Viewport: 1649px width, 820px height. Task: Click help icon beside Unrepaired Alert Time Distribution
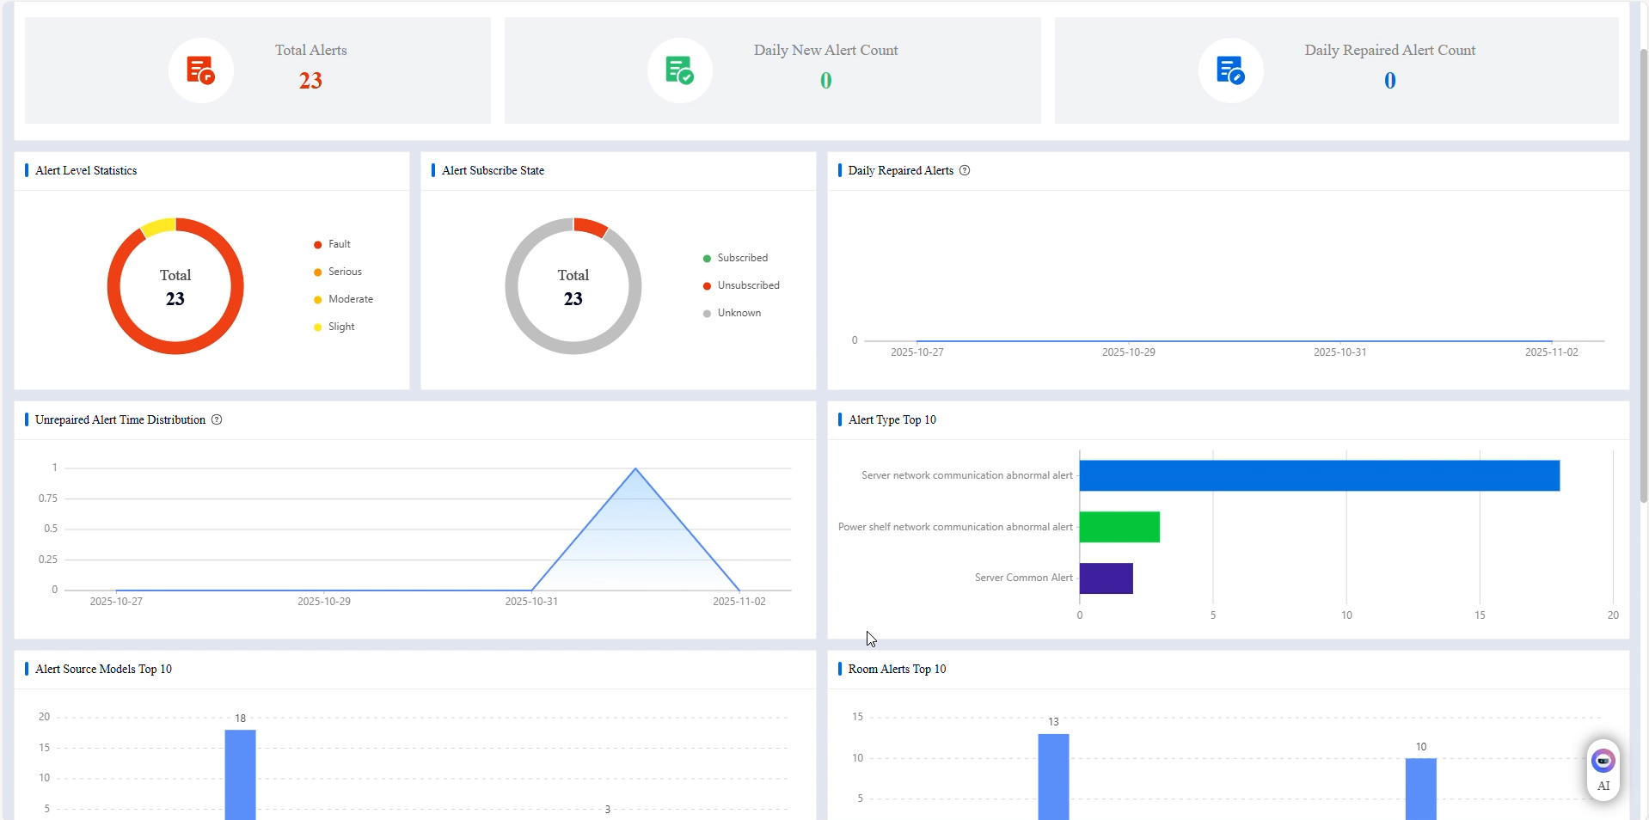[217, 419]
